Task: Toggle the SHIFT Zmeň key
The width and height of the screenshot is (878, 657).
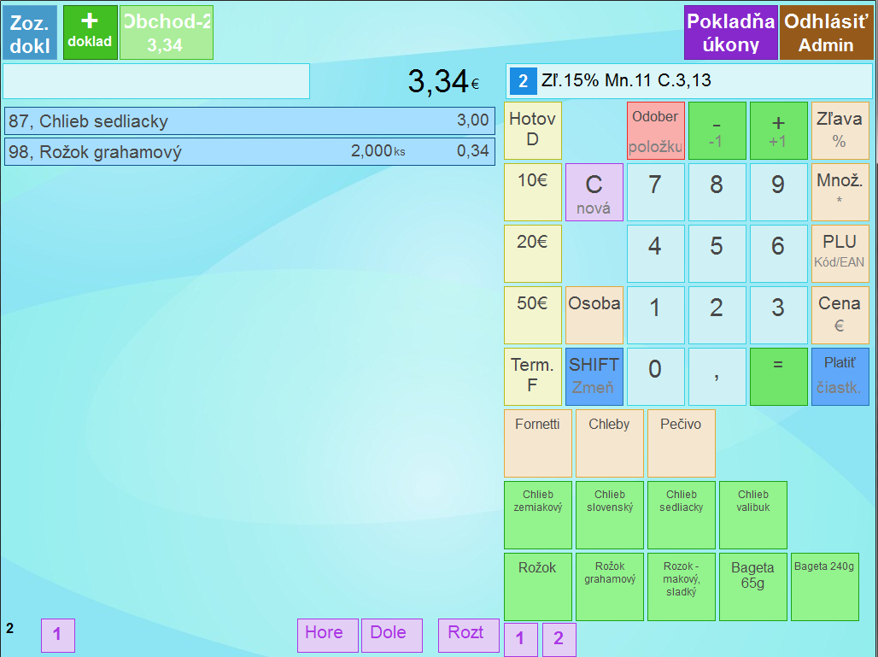Action: click(x=594, y=376)
